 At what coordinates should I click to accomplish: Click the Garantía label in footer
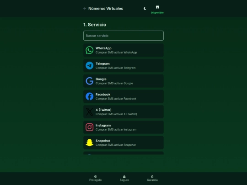(x=152, y=180)
